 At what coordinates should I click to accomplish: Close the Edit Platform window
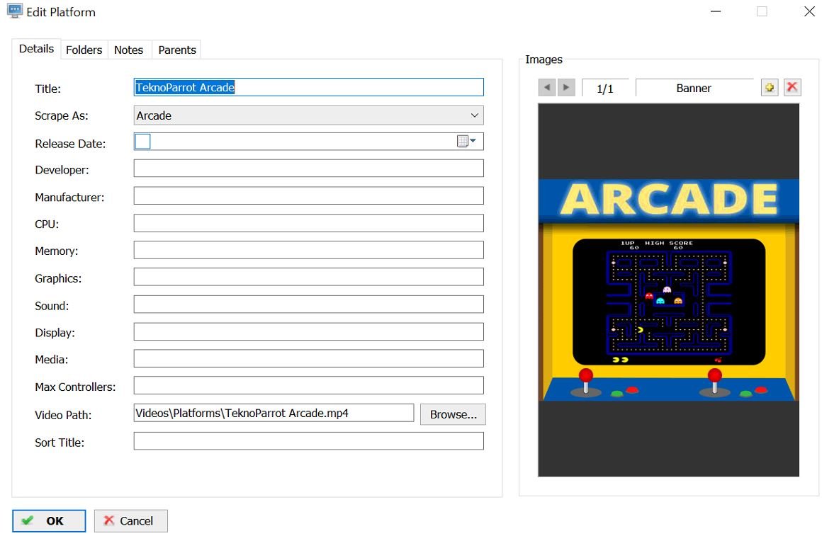(809, 11)
